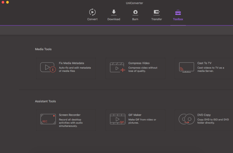Click the Transfer device icon
233x153 pixels.
tap(157, 12)
